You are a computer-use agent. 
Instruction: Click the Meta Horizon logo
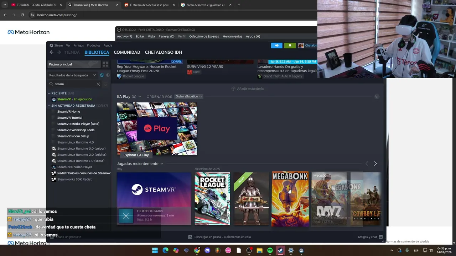pos(28,32)
